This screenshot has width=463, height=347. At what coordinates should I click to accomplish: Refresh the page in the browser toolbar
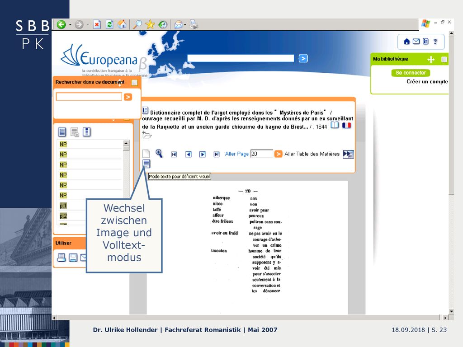[x=109, y=24]
